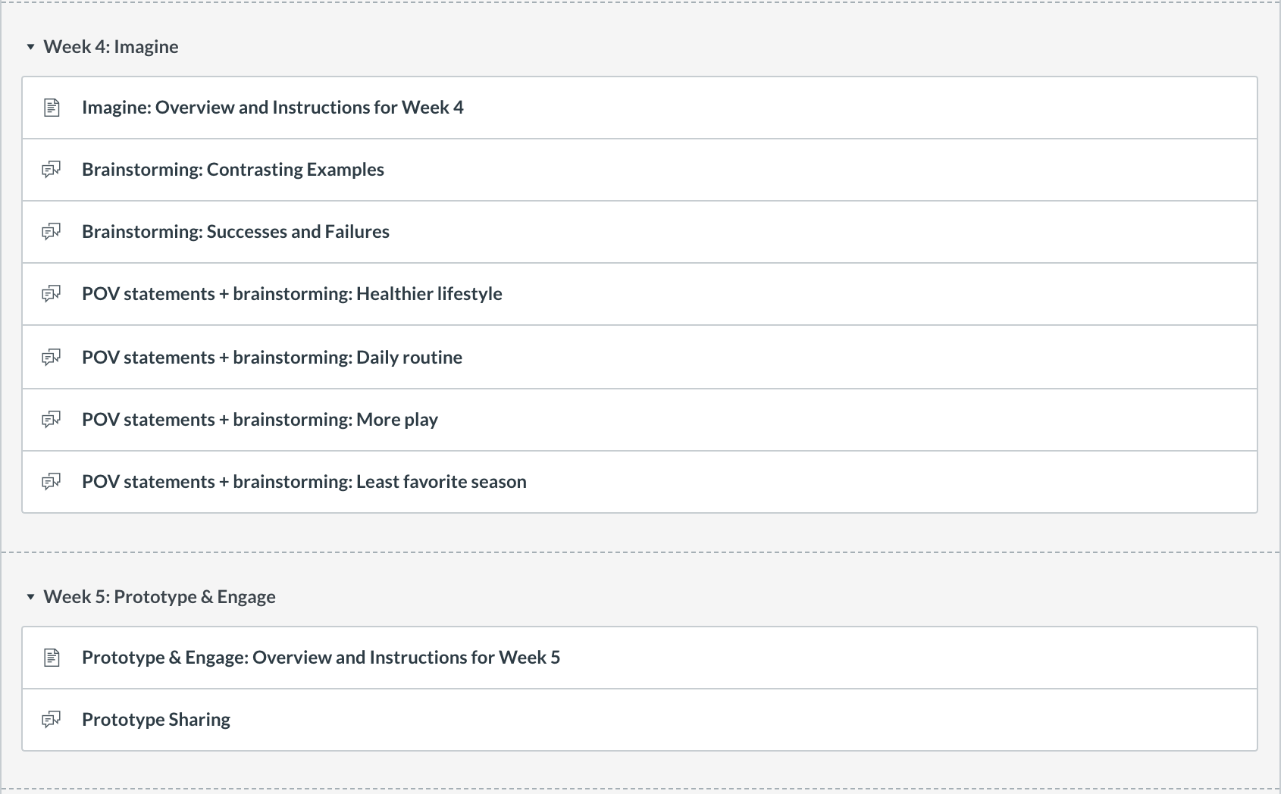Collapse the Week 5: Prototype & Engage module
The image size is (1284, 794).
tap(30, 597)
